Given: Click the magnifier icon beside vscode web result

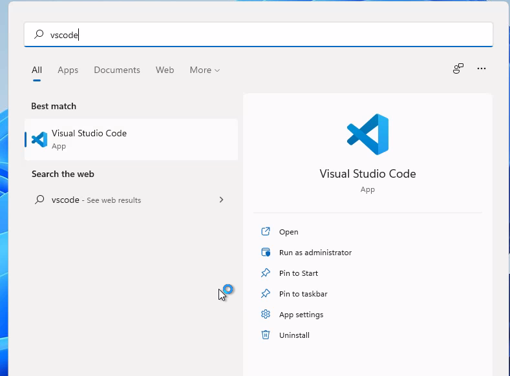Looking at the screenshot, I should [39, 200].
